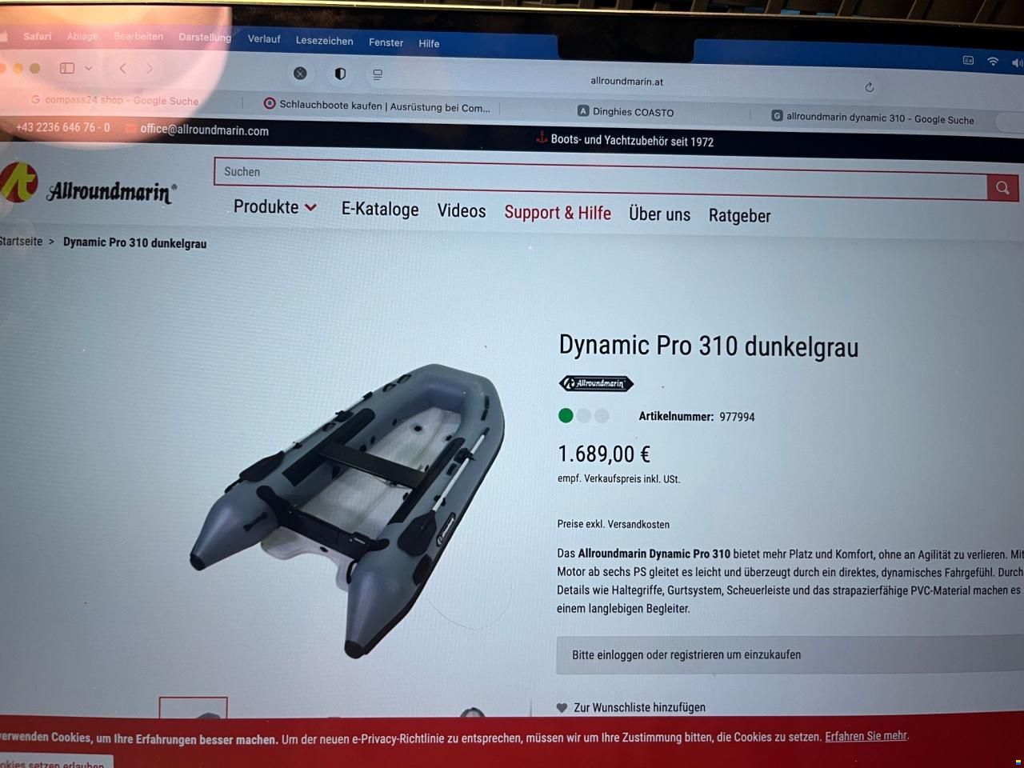
Task: Switch to the Dinghies COASTO tab
Action: coord(626,112)
